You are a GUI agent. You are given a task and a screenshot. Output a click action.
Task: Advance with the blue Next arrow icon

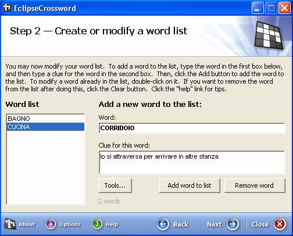click(233, 224)
